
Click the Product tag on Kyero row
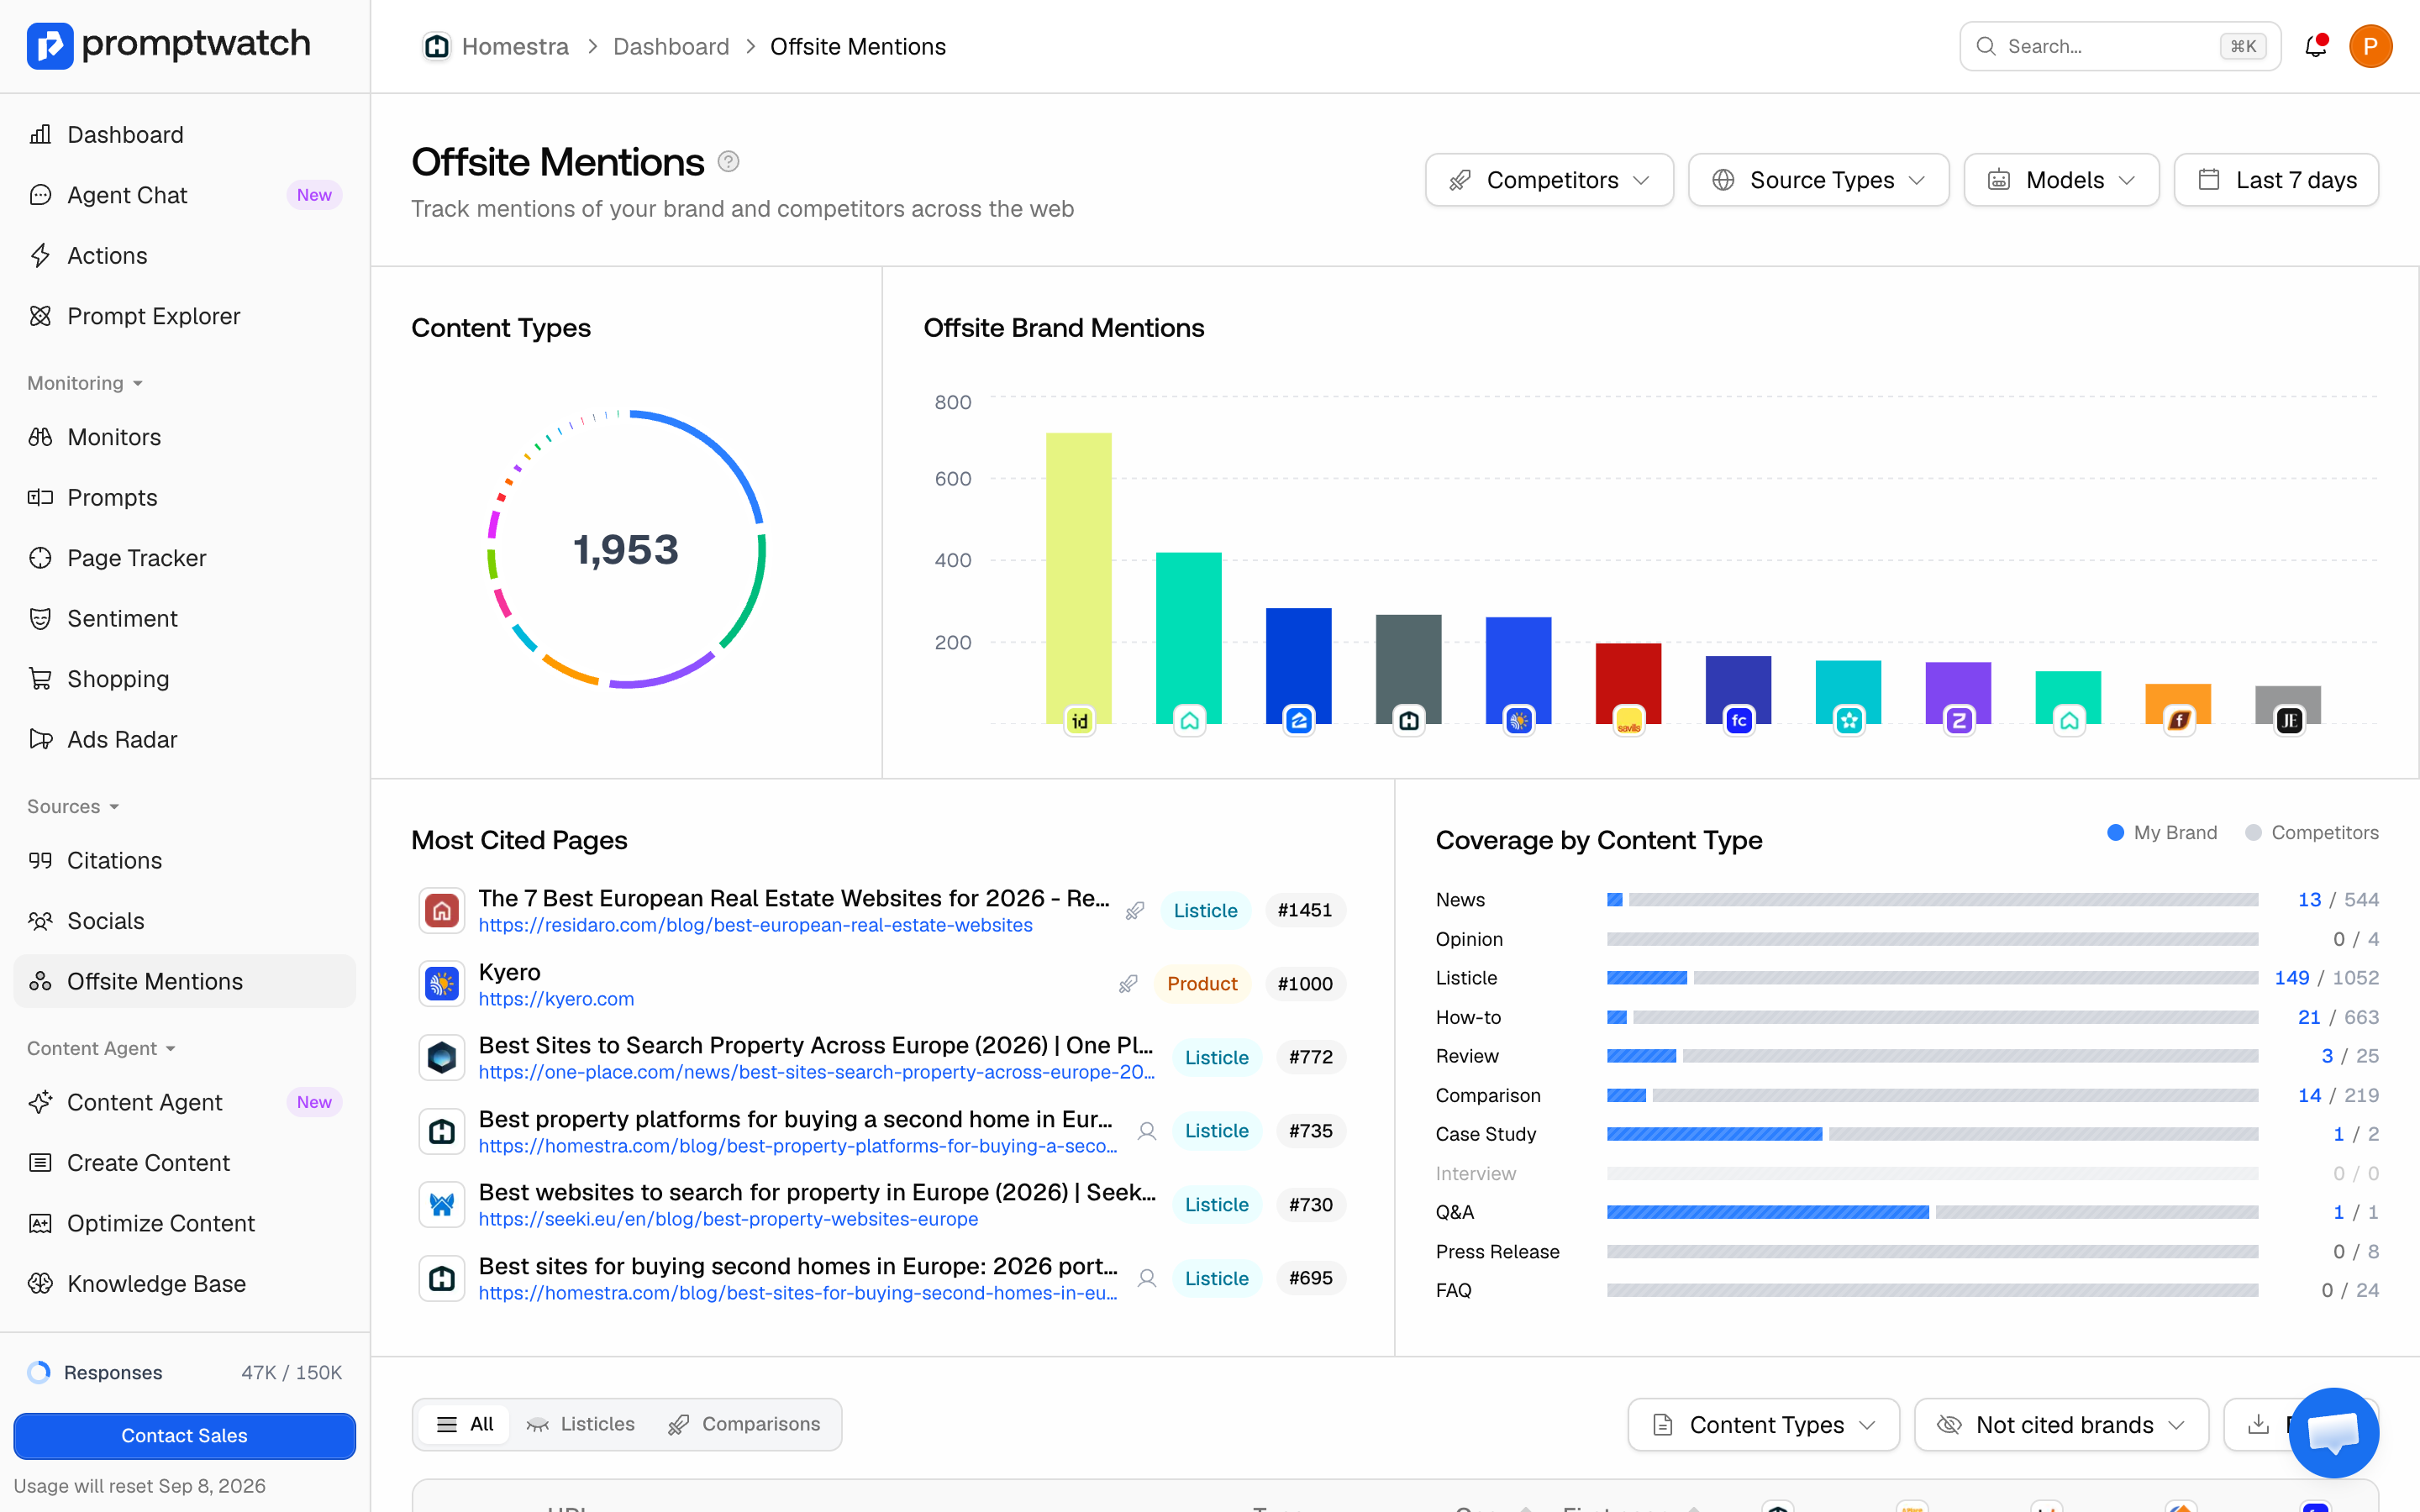tap(1202, 984)
